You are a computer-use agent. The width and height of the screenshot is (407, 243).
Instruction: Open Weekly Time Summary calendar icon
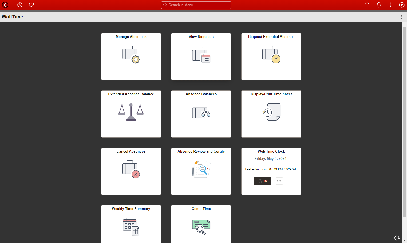point(131,227)
